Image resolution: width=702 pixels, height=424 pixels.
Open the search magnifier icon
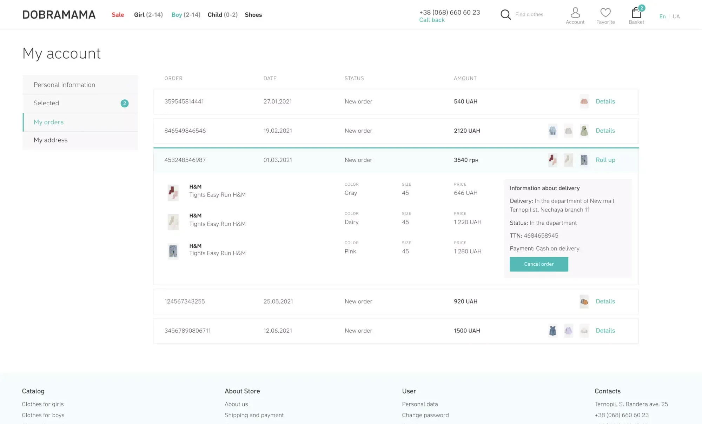click(505, 14)
